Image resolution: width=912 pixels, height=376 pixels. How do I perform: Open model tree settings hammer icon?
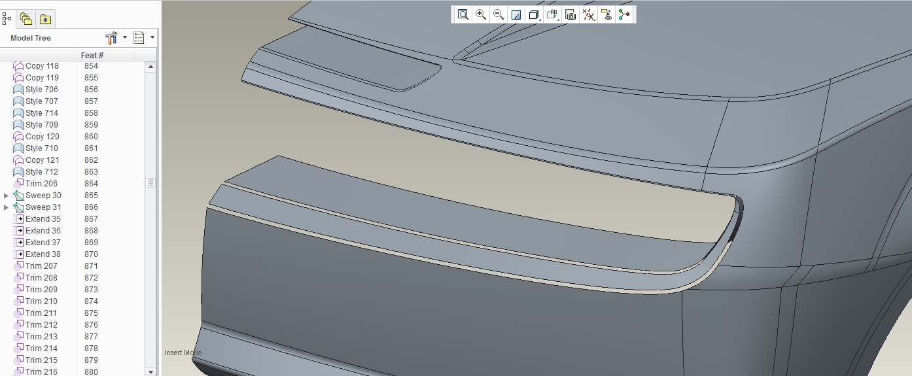(x=111, y=38)
